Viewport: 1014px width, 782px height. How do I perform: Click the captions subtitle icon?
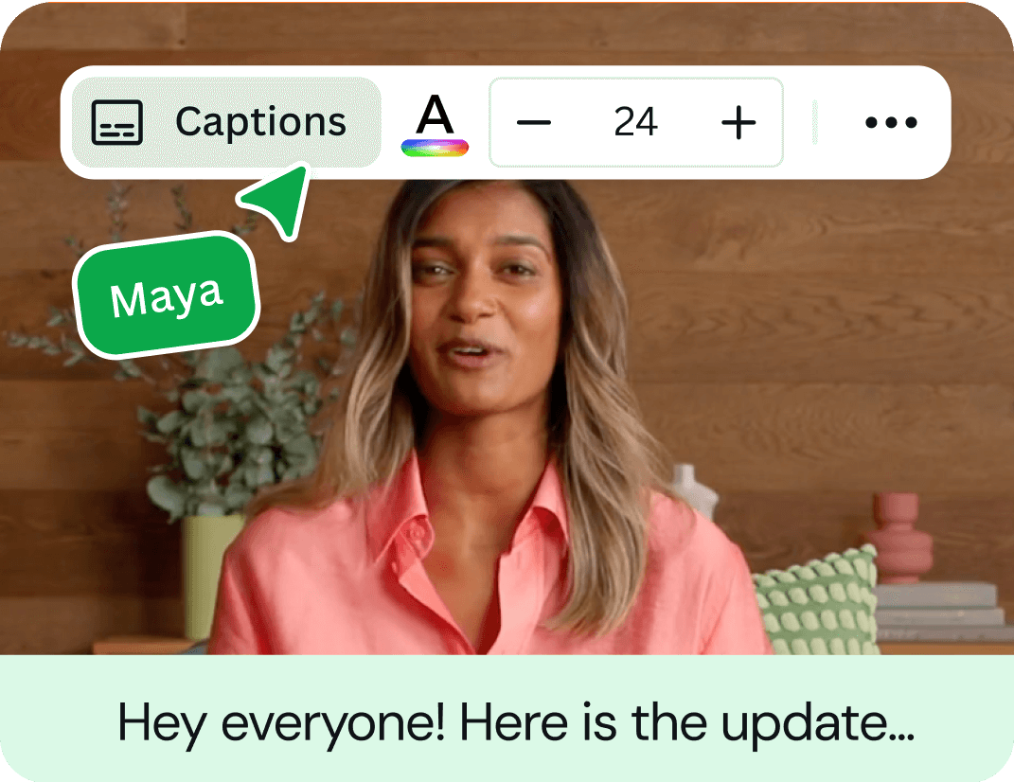point(117,122)
